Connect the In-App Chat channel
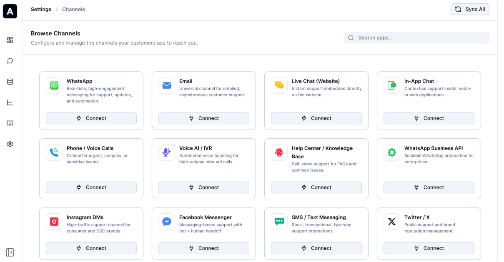The height and width of the screenshot is (262, 504). click(429, 118)
